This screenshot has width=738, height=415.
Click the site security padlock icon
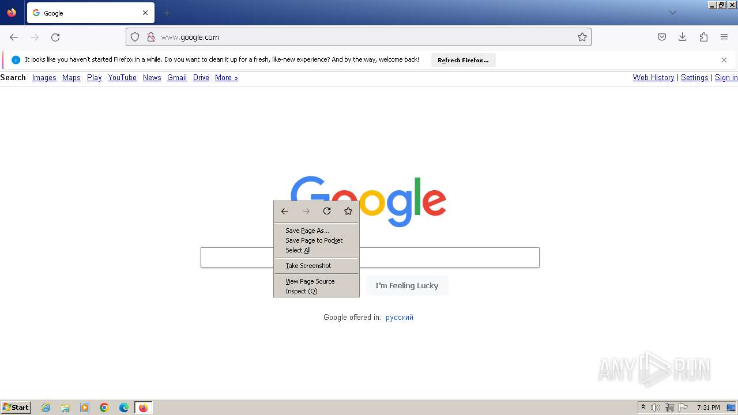click(x=151, y=37)
